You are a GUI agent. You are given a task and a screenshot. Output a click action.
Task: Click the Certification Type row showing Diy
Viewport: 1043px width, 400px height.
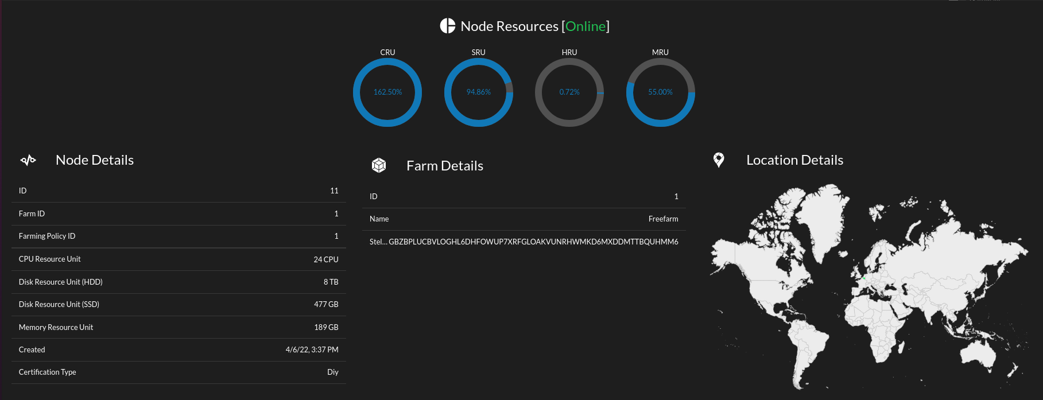point(179,372)
